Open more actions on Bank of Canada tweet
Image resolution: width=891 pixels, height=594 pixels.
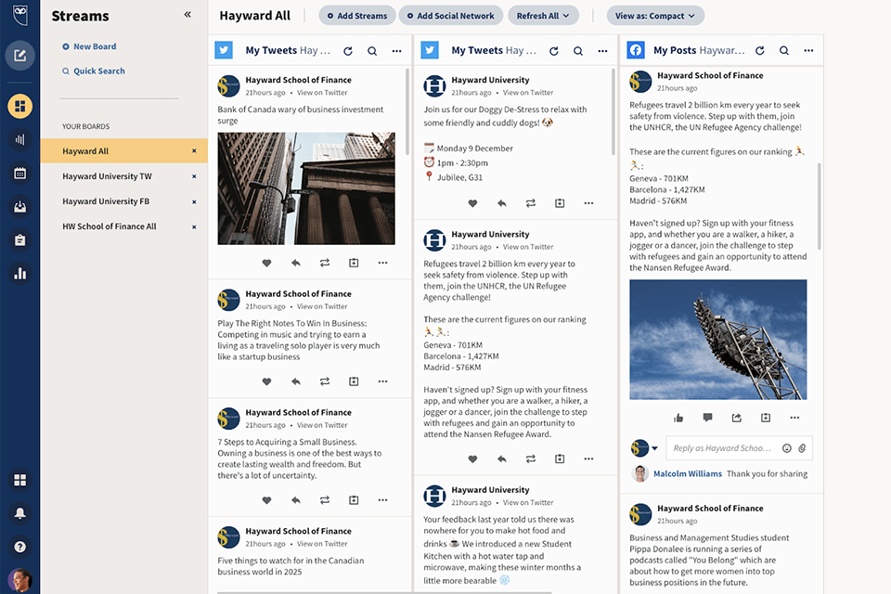coord(383,263)
